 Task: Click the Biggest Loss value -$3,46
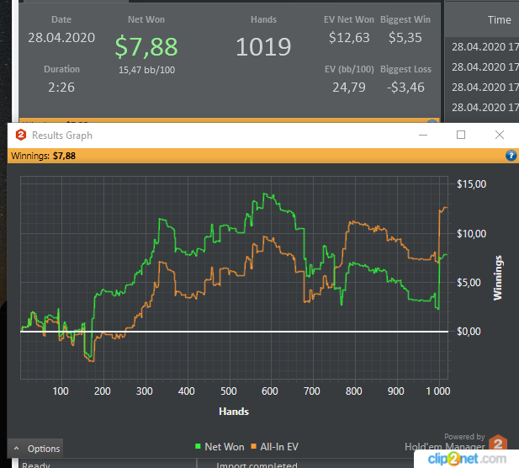[405, 88]
